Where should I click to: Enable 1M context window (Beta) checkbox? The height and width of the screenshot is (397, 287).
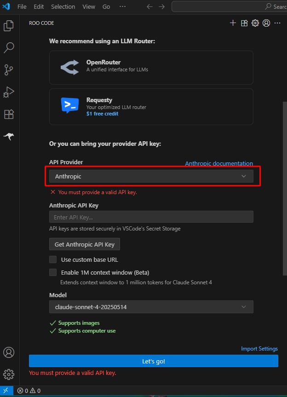click(53, 272)
